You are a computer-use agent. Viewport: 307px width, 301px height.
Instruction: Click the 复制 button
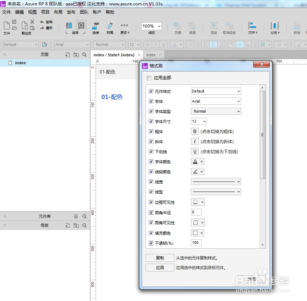[x=160, y=258]
